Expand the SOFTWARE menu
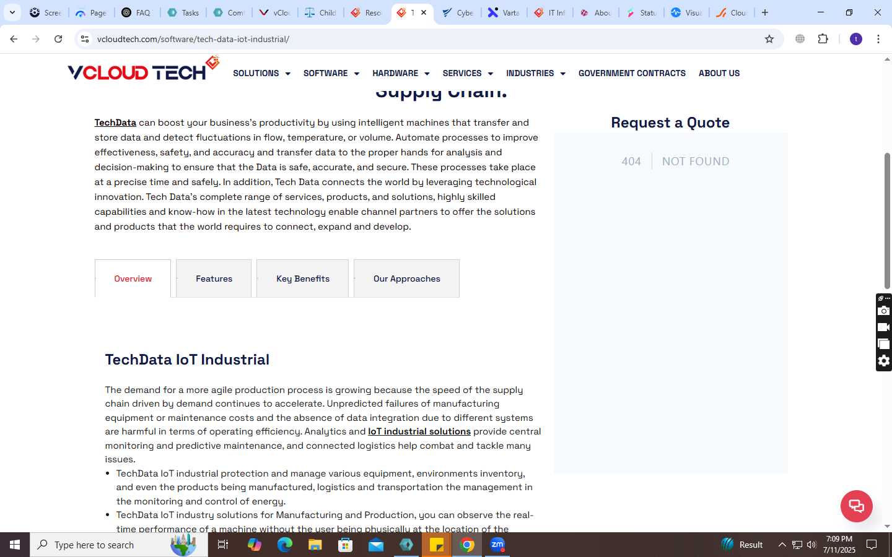The height and width of the screenshot is (557, 892). [x=331, y=73]
